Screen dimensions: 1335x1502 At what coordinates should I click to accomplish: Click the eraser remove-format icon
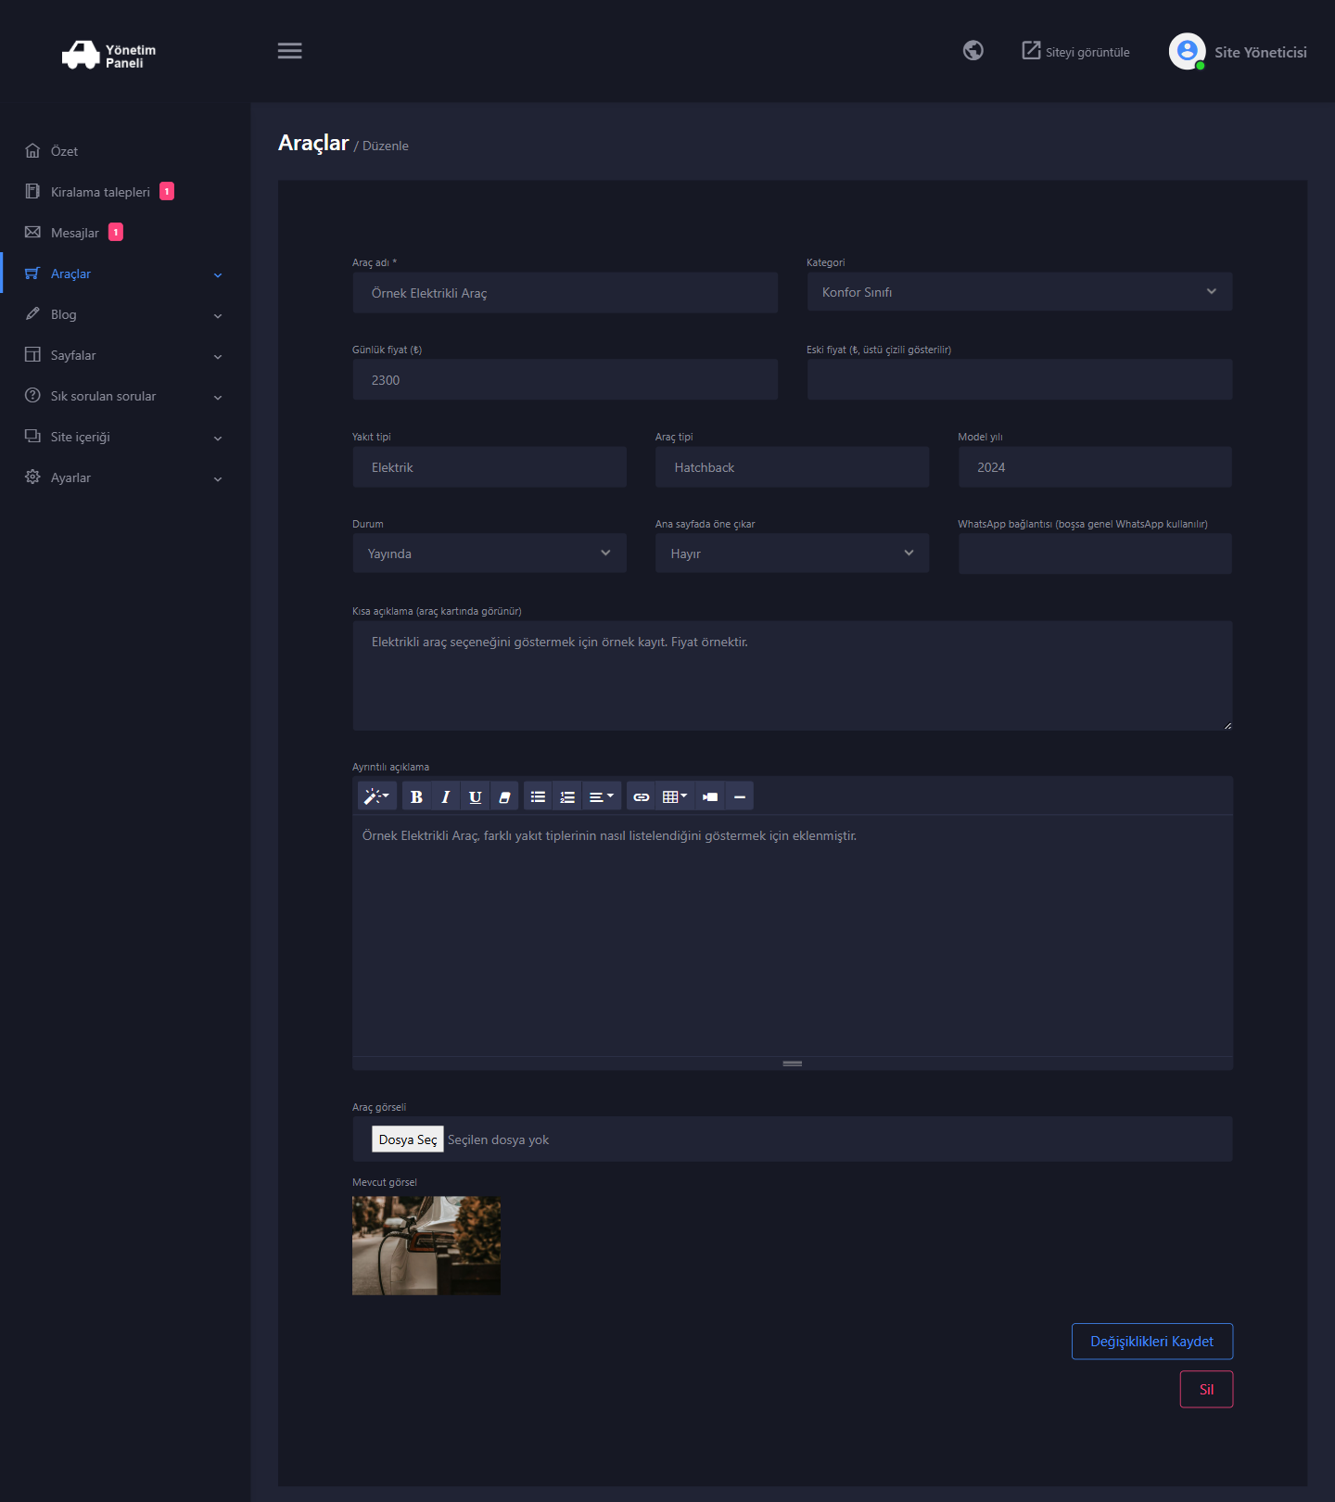tap(504, 796)
